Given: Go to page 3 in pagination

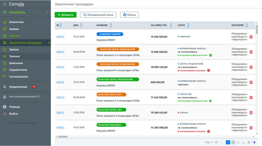Looking at the screenshot, I should 238,142.
